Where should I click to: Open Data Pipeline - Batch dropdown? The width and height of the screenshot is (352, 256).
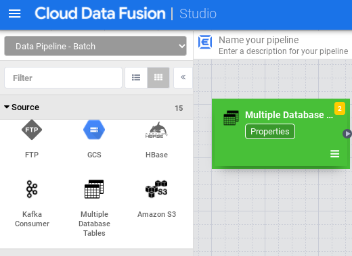95,46
